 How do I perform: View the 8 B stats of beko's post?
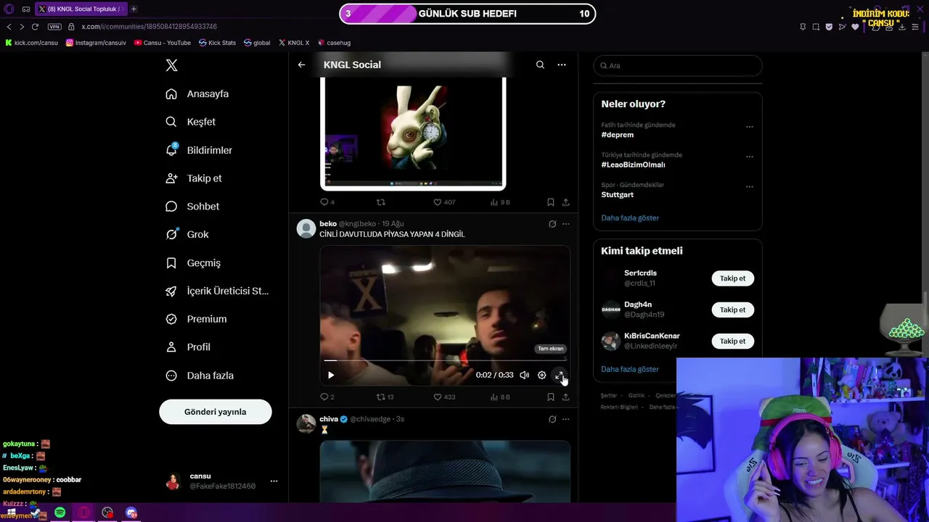coord(501,397)
